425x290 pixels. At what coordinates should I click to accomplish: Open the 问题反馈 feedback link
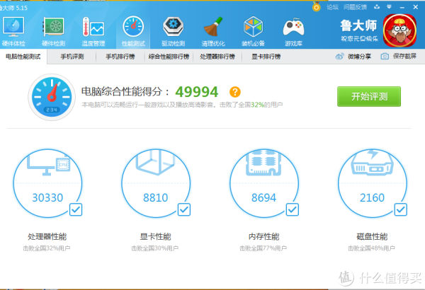(355, 7)
